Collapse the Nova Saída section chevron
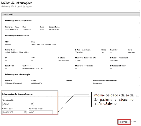The height and width of the screenshot is (126, 141). [x=3, y=14]
